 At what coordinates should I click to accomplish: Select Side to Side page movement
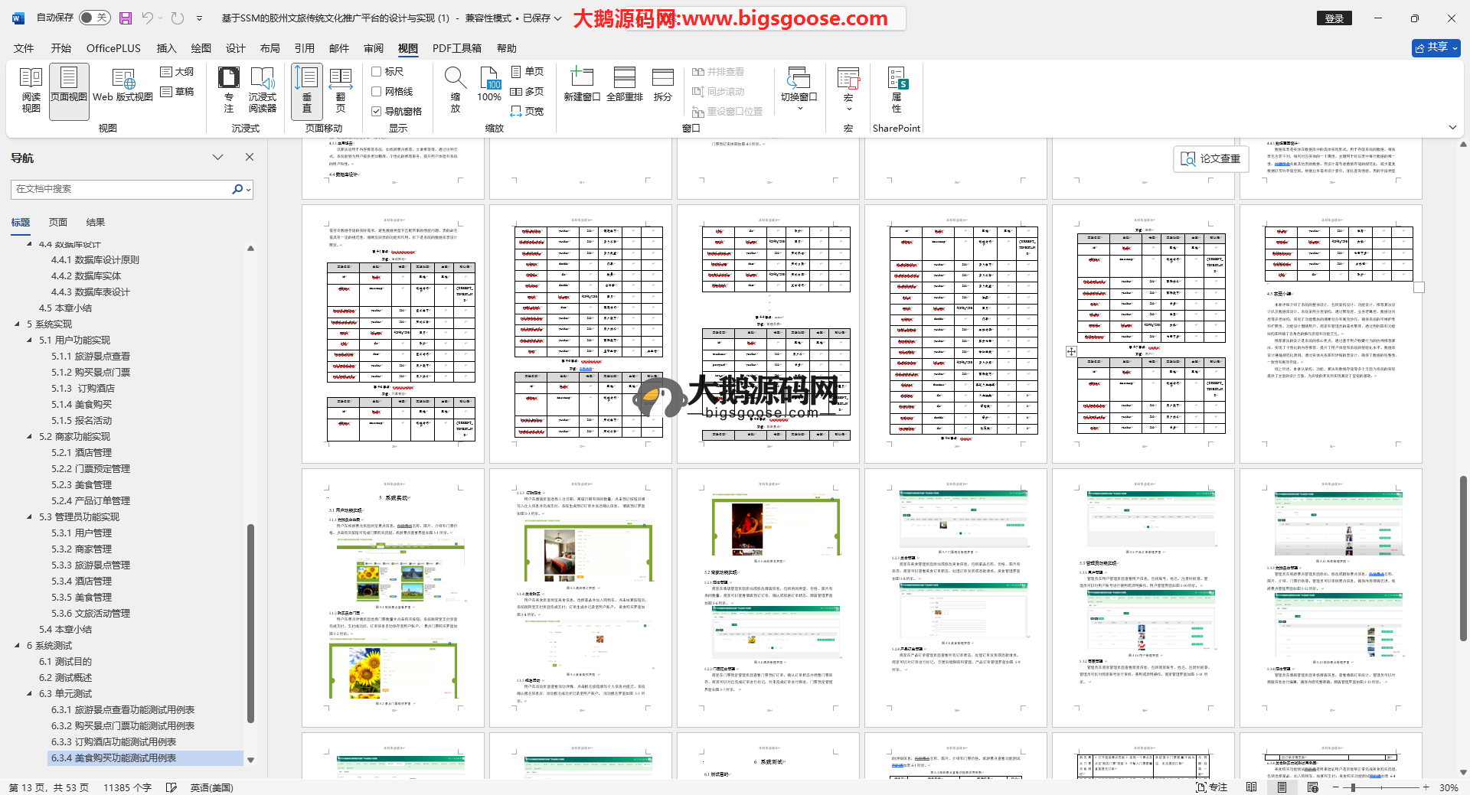tap(340, 90)
